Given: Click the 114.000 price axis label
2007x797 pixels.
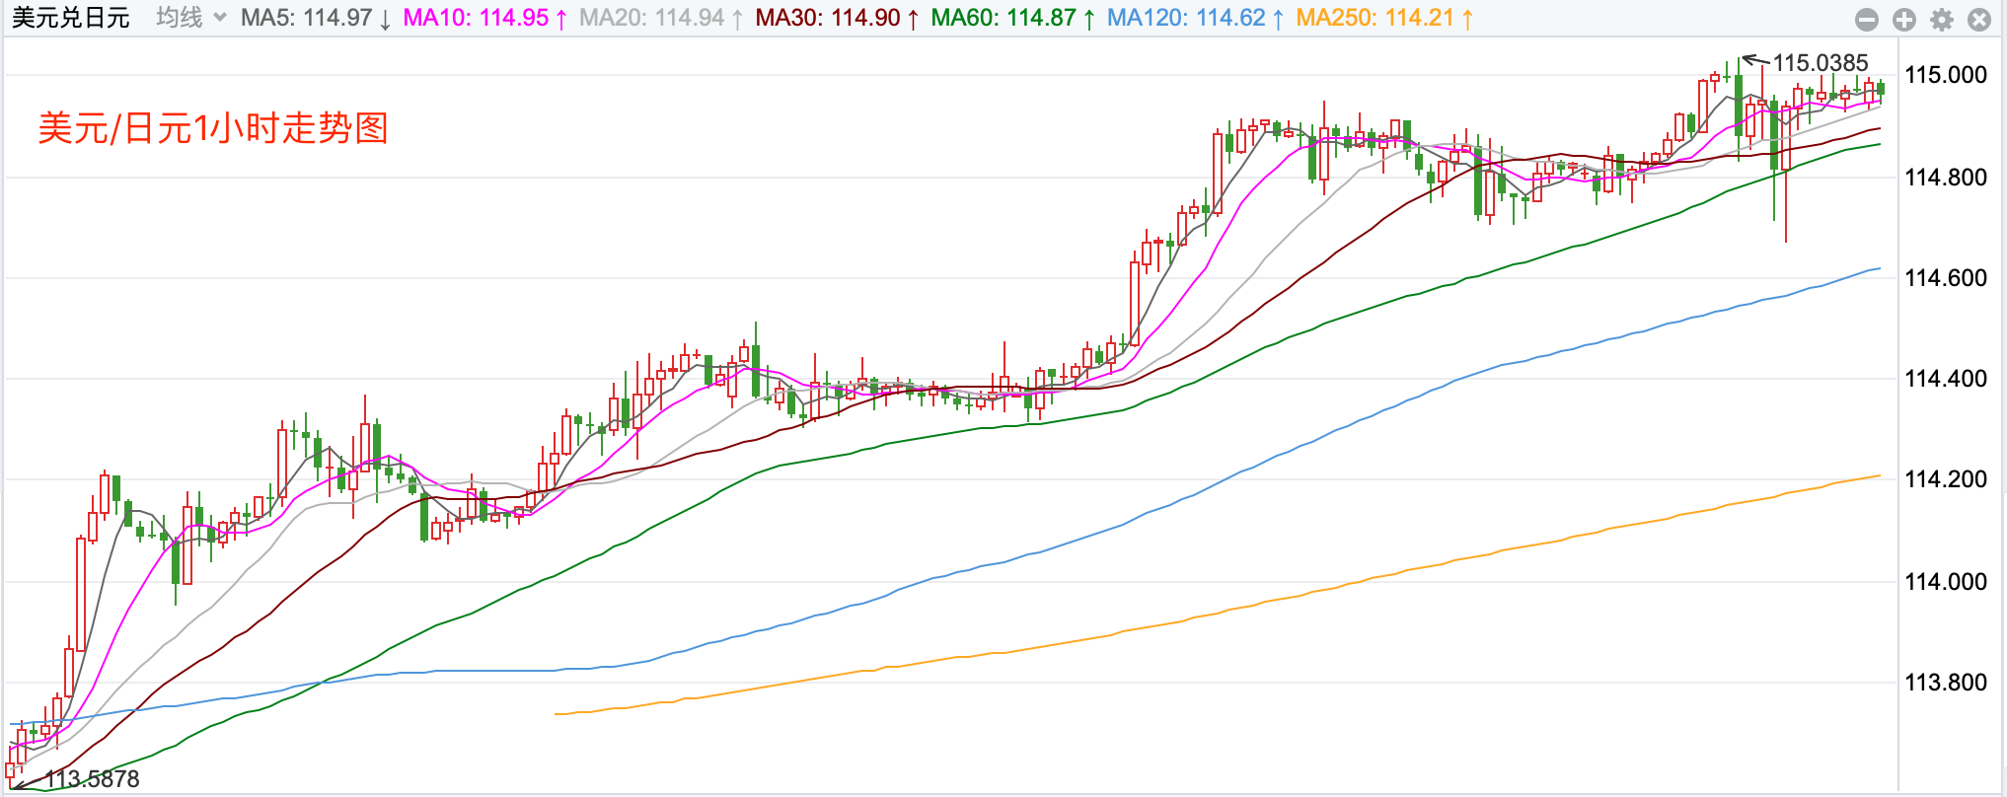Looking at the screenshot, I should [1946, 582].
